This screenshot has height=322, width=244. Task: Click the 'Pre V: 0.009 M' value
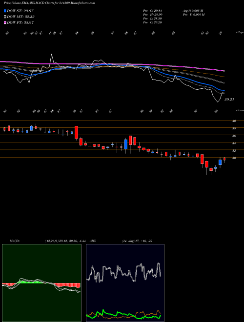193,15
